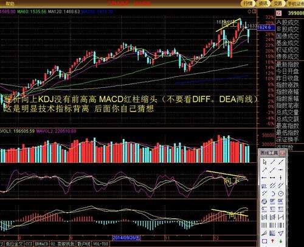
Task: Select the ellipse with chords tool
Action: [x=264, y=201]
